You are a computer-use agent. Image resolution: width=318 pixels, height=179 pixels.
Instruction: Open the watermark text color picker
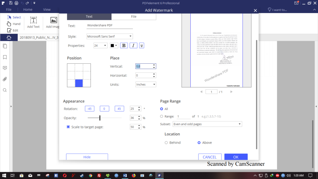click(114, 45)
